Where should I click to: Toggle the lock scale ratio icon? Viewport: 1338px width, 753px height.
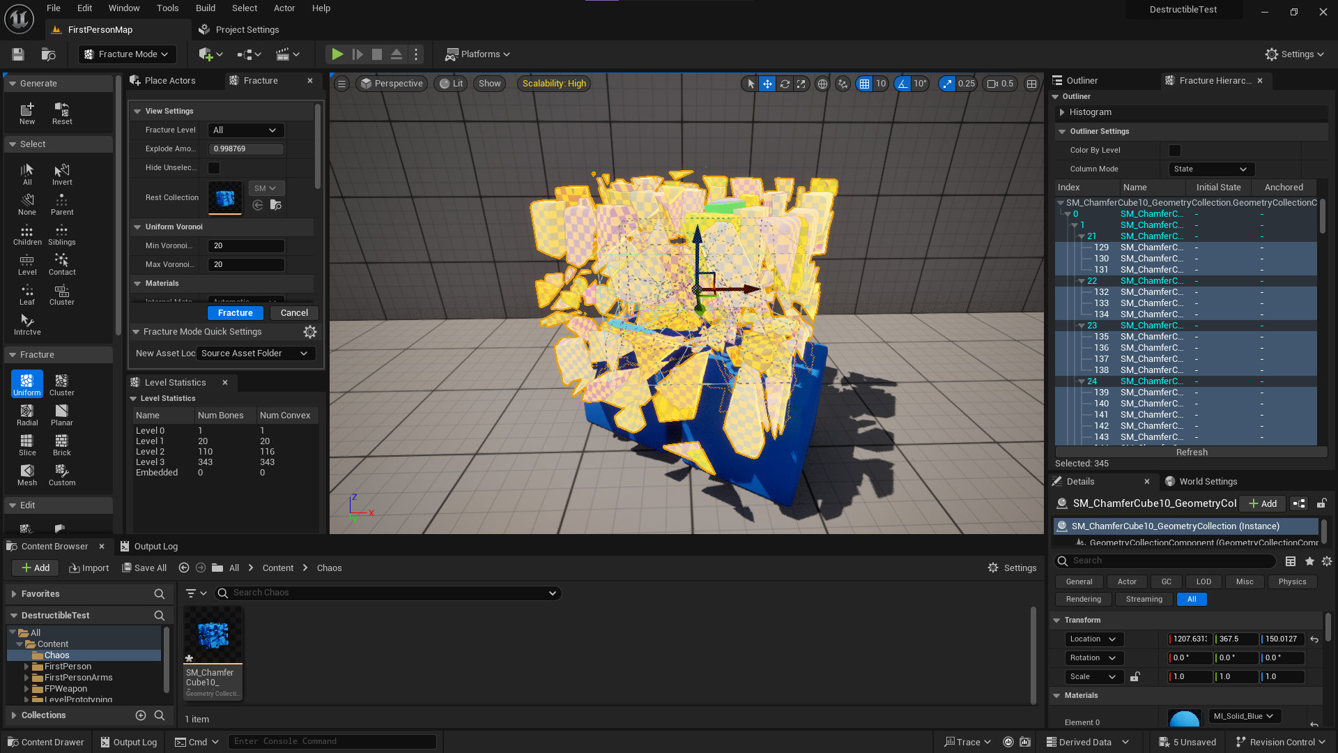pyautogui.click(x=1135, y=677)
